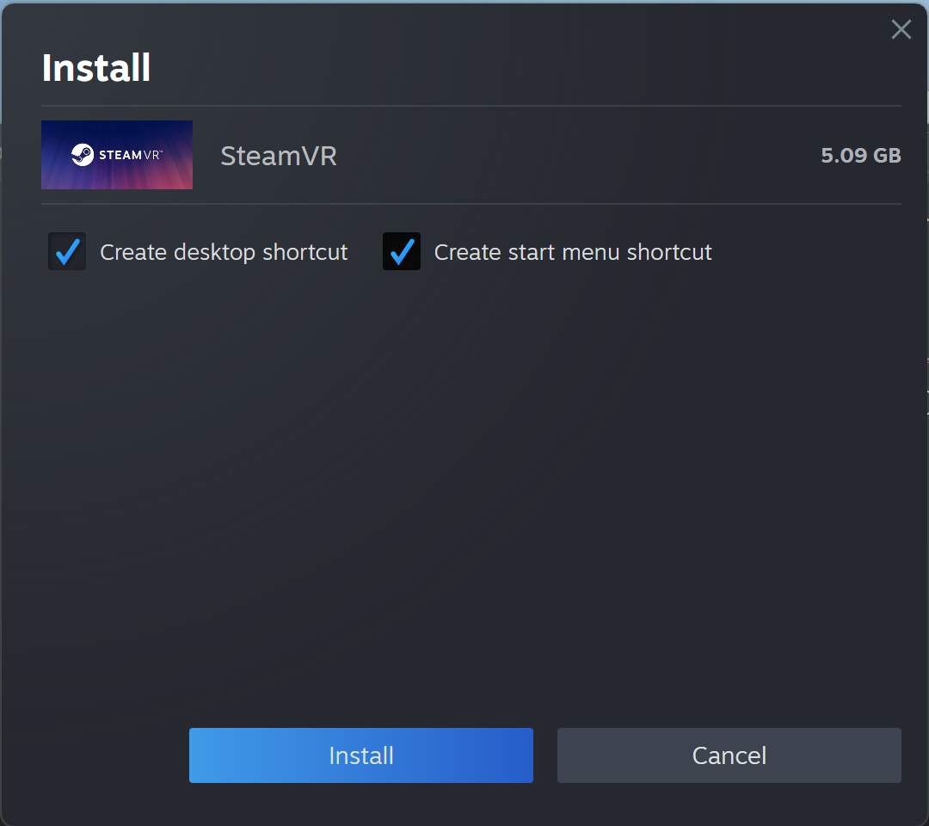Click the divider line below the SteamVR row
The image size is (929, 826).
[471, 205]
